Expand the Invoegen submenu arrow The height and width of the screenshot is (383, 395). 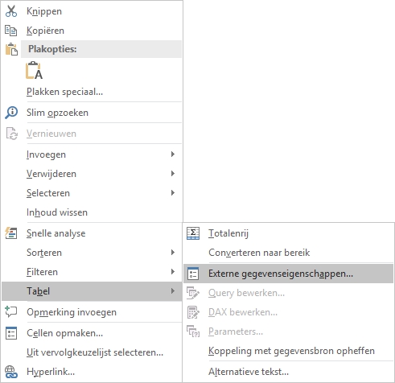173,154
